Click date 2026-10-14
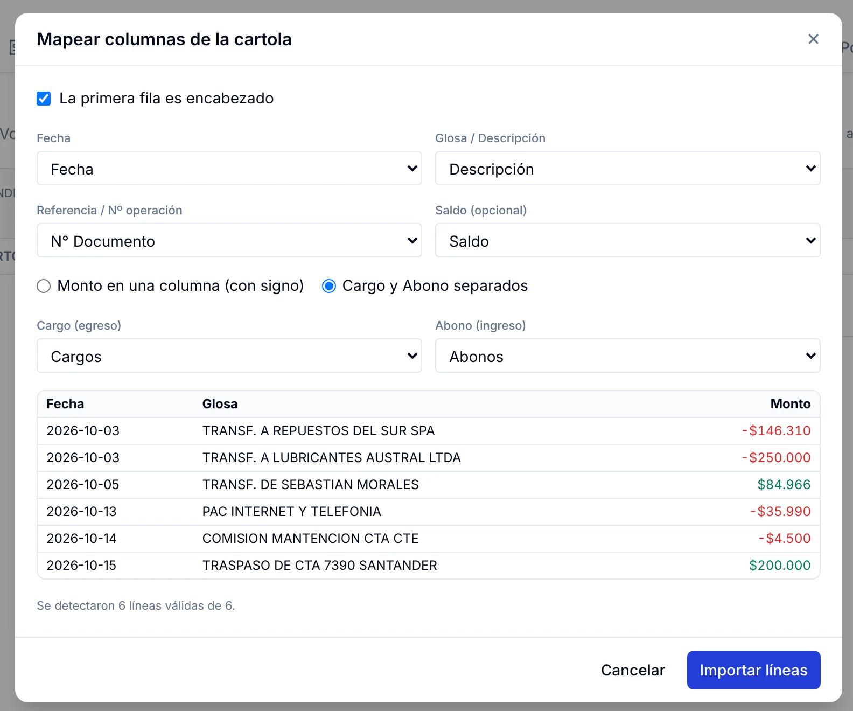Screen dimensions: 853x711 82,539
